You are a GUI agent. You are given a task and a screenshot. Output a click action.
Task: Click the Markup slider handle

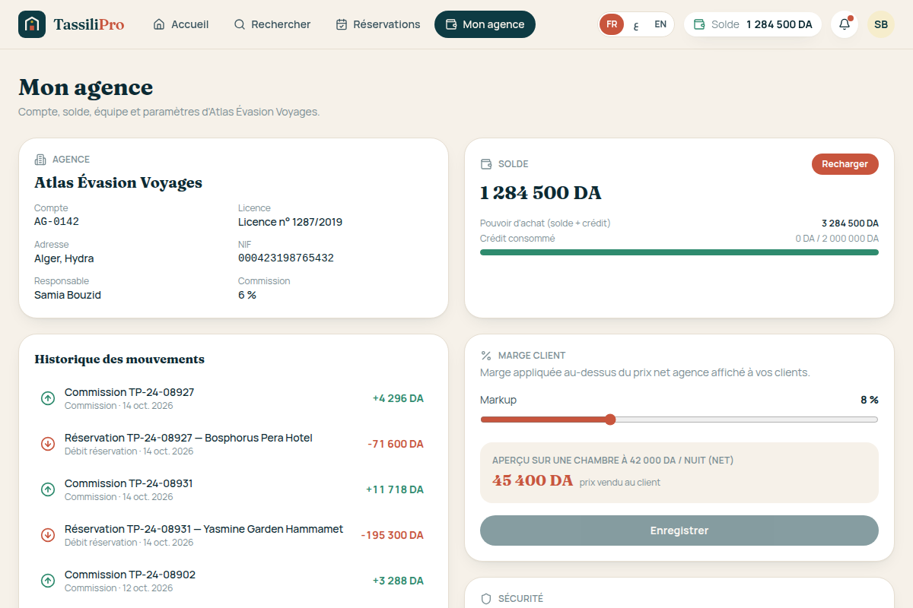click(610, 420)
